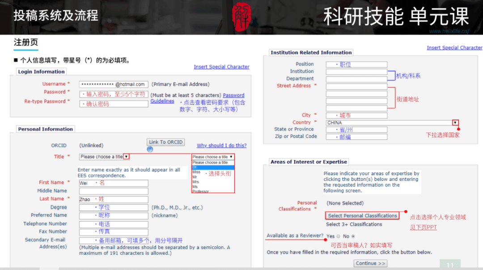Expand the Country dropdown showing CHINA
This screenshot has width=483, height=270.
[455, 123]
